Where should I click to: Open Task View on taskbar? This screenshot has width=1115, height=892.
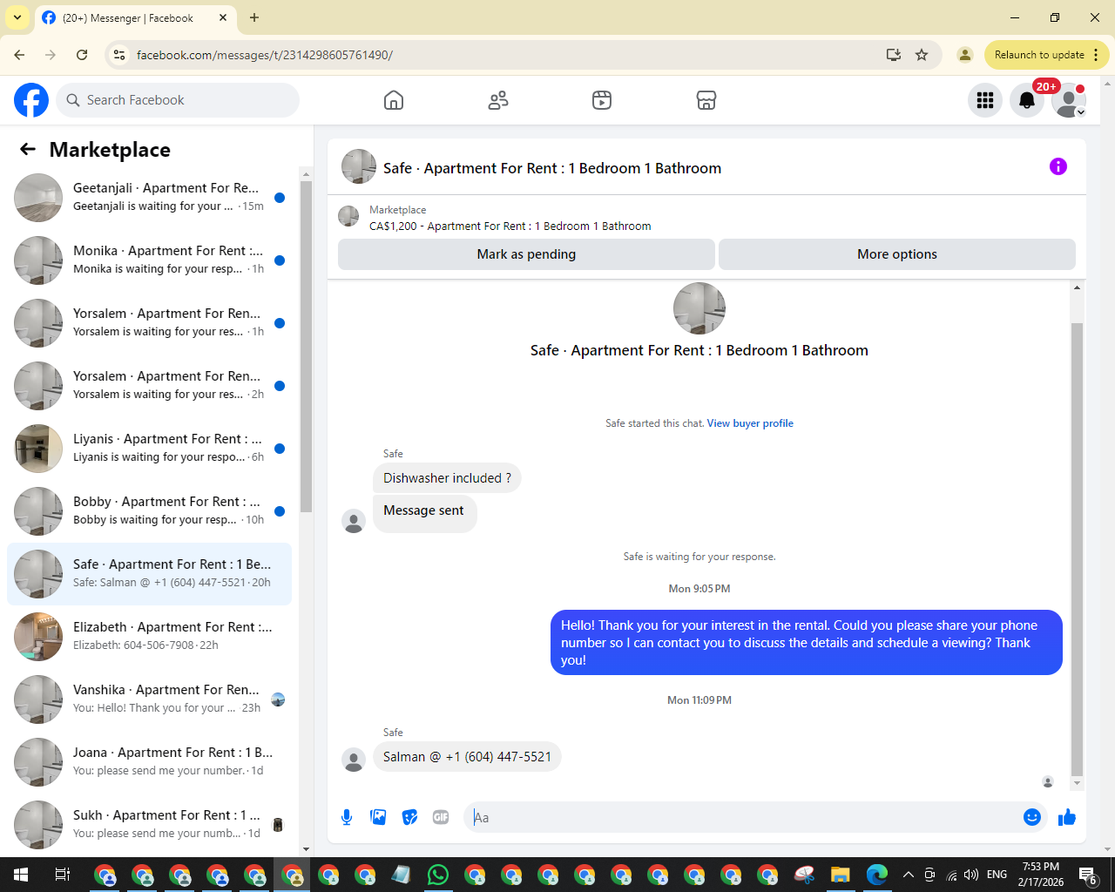point(63,875)
